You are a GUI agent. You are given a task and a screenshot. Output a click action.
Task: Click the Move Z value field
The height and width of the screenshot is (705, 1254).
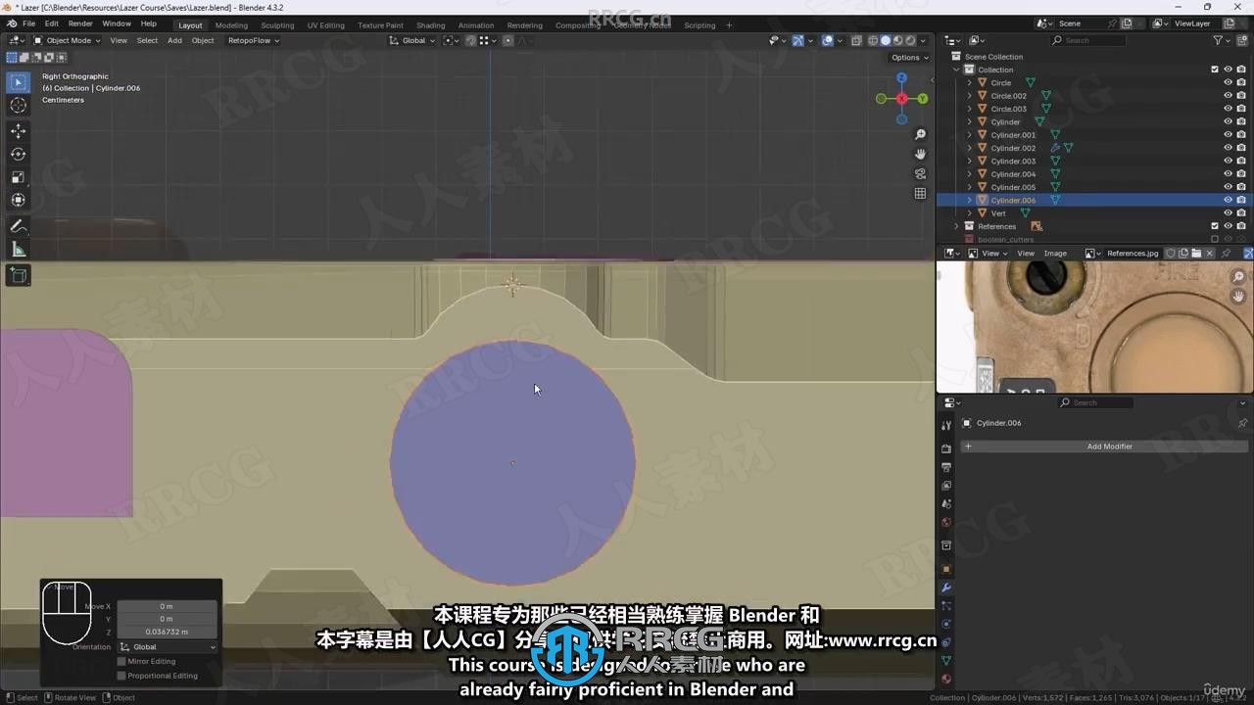point(167,632)
